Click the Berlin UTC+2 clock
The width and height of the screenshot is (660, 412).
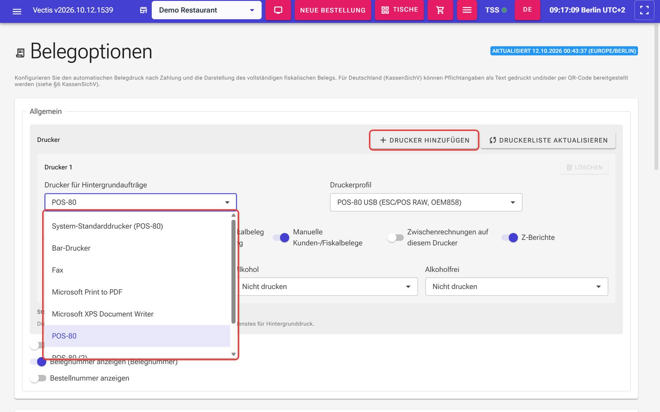(587, 10)
